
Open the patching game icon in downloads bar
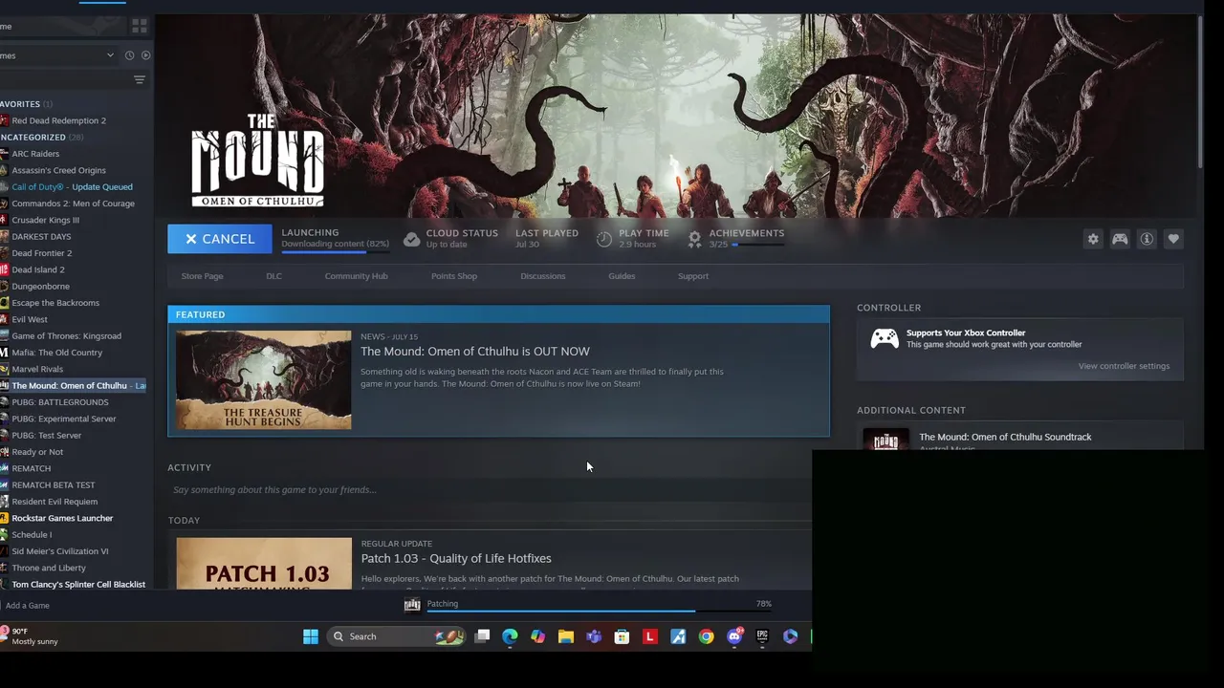pyautogui.click(x=412, y=605)
